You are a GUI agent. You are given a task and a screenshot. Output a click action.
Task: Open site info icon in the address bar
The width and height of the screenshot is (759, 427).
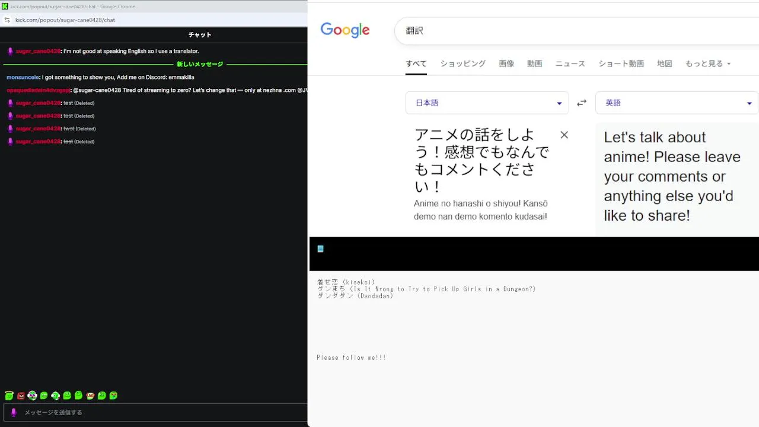point(7,20)
